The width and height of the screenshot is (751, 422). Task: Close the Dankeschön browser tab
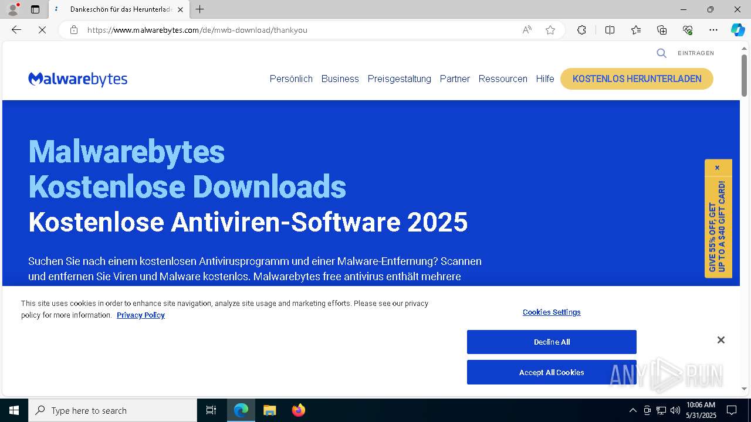180,9
